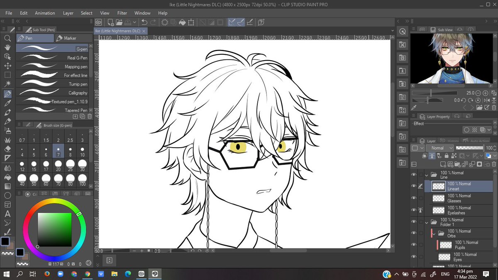Viewport: 498px width, 280px height.
Task: Toggle snap to ruler in command bar
Action: (232, 22)
